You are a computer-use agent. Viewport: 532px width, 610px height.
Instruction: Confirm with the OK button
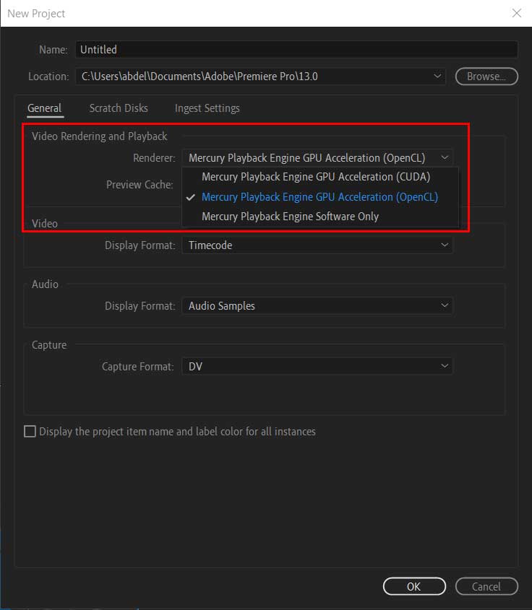(414, 586)
